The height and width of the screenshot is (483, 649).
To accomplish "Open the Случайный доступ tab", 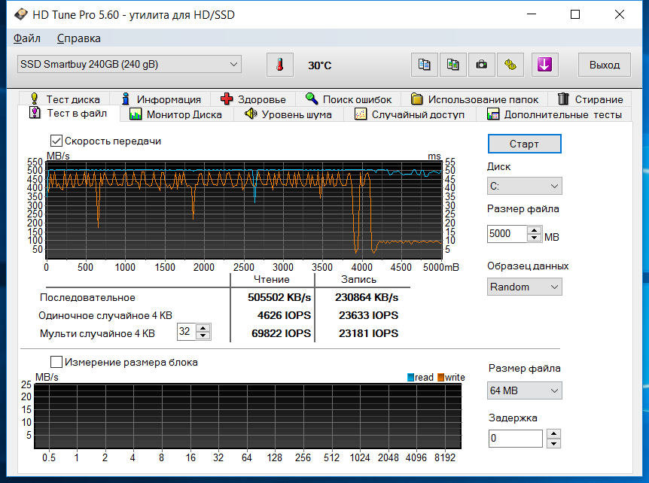I will tap(410, 114).
